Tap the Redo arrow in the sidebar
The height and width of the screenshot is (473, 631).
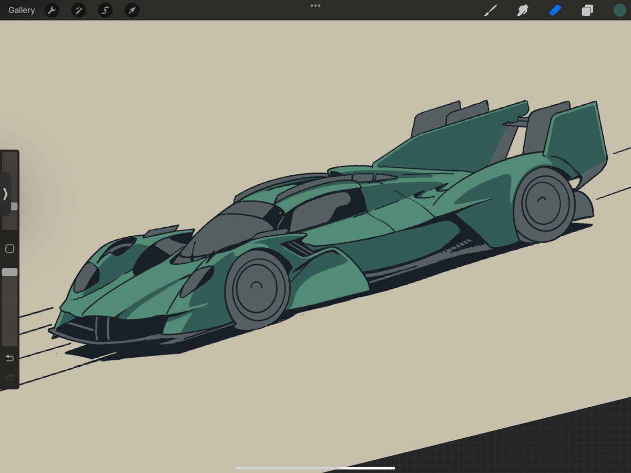point(9,377)
